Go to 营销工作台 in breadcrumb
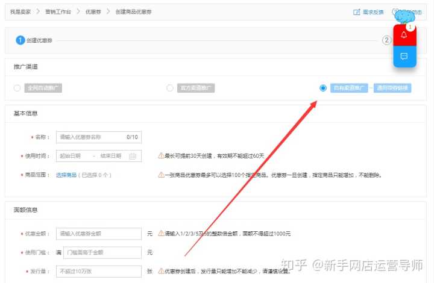The height and width of the screenshot is (283, 434). (x=58, y=12)
